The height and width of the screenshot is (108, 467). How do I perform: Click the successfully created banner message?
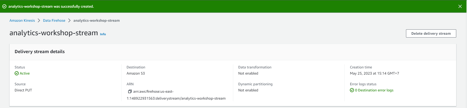[51, 6]
